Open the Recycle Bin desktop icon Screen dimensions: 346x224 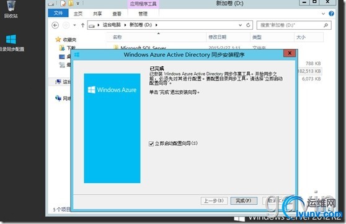[x=11, y=9]
